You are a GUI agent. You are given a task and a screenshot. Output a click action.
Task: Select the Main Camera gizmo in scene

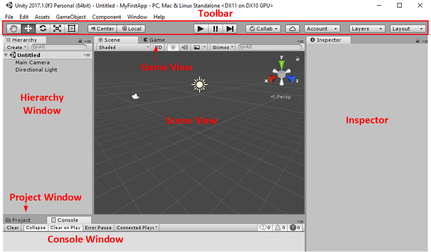point(135,96)
